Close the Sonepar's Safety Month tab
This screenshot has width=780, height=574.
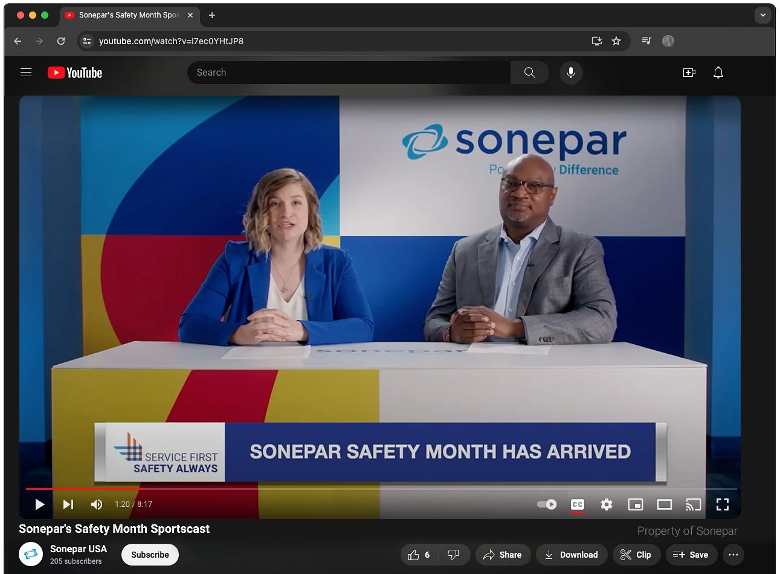(190, 15)
